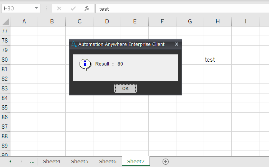Image resolution: width=269 pixels, height=167 pixels.
Task: Switch to Sheet4 tab
Action: (x=51, y=162)
